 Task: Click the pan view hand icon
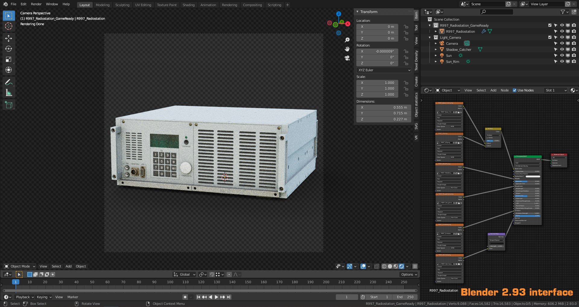pyautogui.click(x=347, y=49)
